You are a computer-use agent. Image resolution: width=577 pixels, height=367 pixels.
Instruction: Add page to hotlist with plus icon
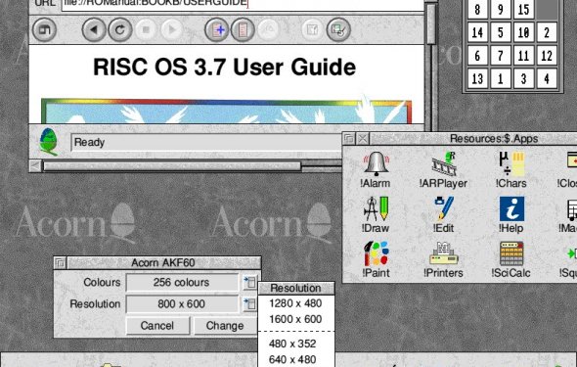pyautogui.click(x=216, y=29)
